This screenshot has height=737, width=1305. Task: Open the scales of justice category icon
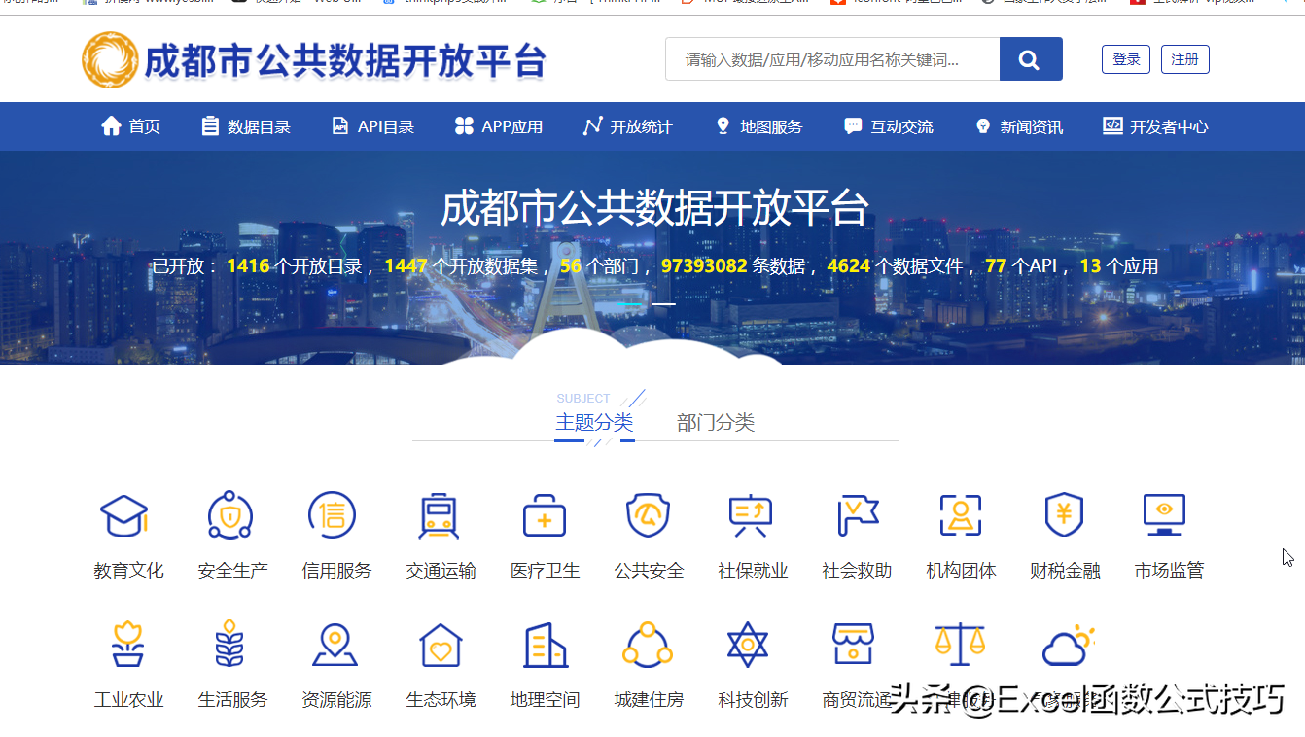[960, 645]
